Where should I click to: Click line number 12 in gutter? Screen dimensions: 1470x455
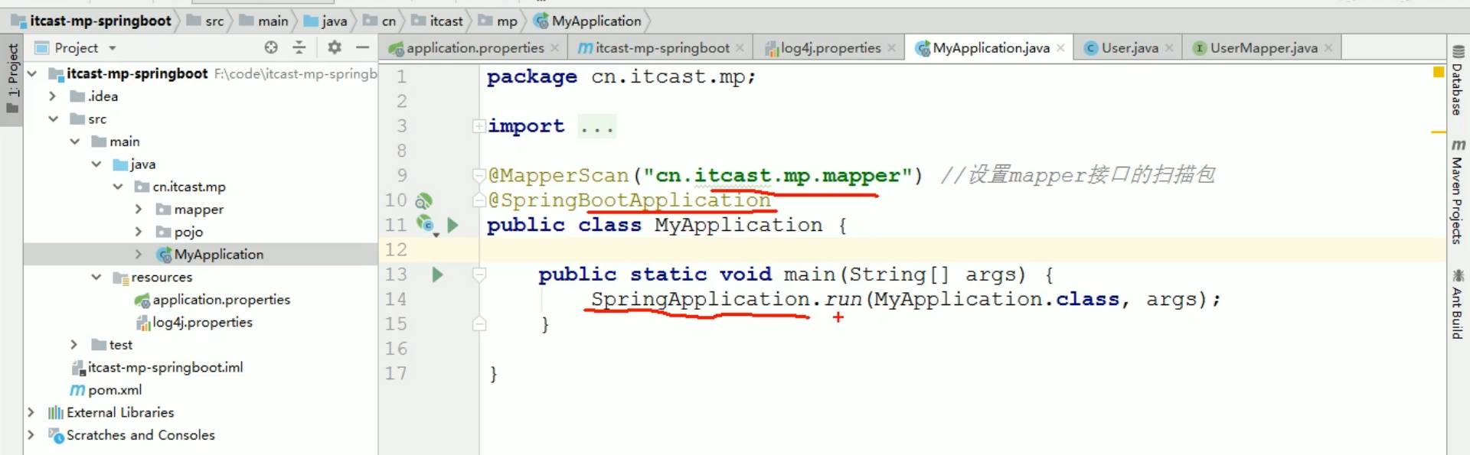point(396,250)
